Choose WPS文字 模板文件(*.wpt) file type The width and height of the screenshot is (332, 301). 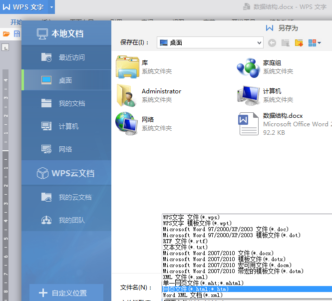[x=247, y=223]
